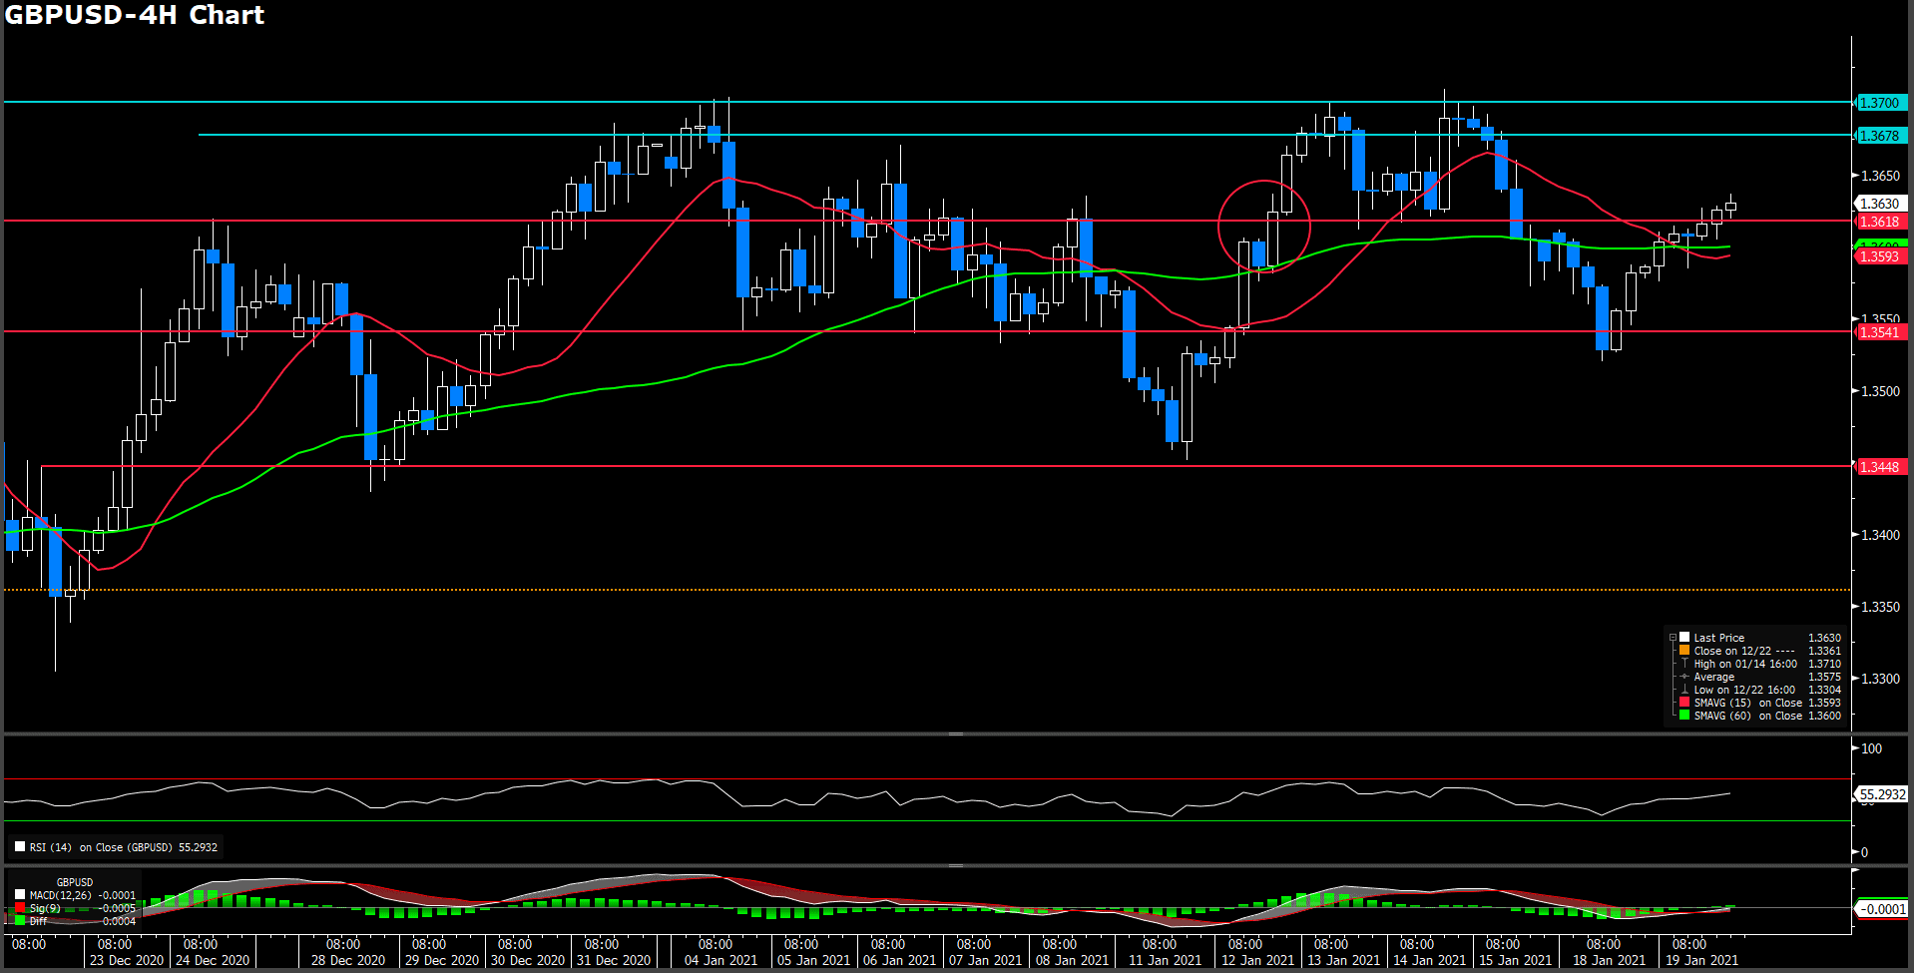This screenshot has height=973, width=1914.
Task: Click the '31 Dec 2020' date label
Action: click(x=614, y=960)
